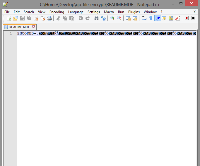Screen dimensions: 200x166
Task: Open the Macro menu
Action: click(109, 12)
